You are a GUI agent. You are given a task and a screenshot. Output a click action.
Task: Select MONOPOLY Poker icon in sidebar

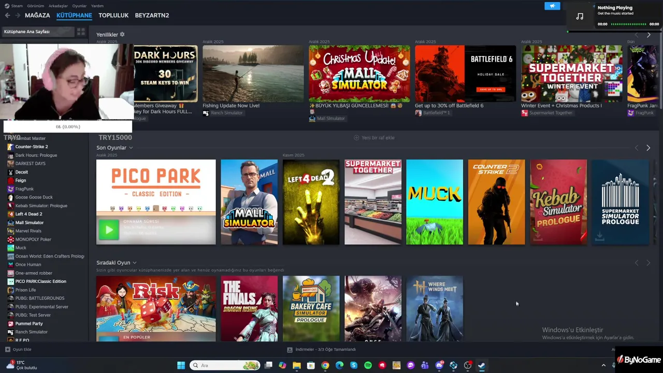pos(10,239)
